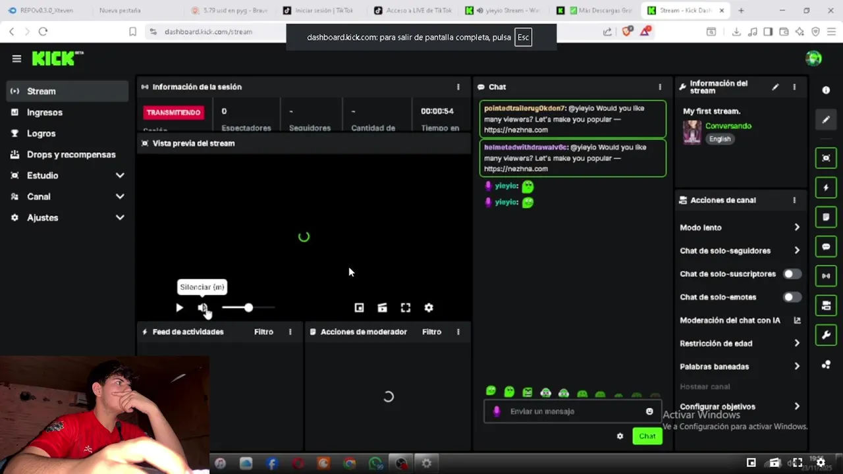Viewport: 843px width, 474px height.
Task: Open stream category thumbnail image
Action: click(692, 132)
